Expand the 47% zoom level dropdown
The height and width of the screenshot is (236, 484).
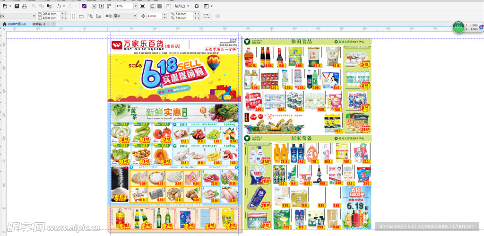tap(135, 6)
